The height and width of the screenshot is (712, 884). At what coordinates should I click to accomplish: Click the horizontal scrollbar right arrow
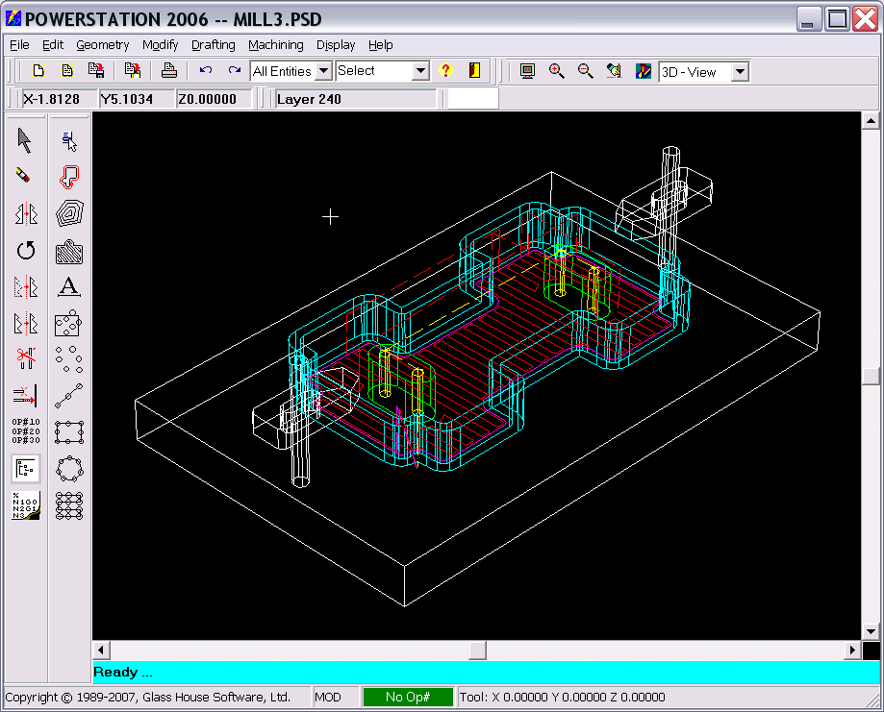[852, 651]
